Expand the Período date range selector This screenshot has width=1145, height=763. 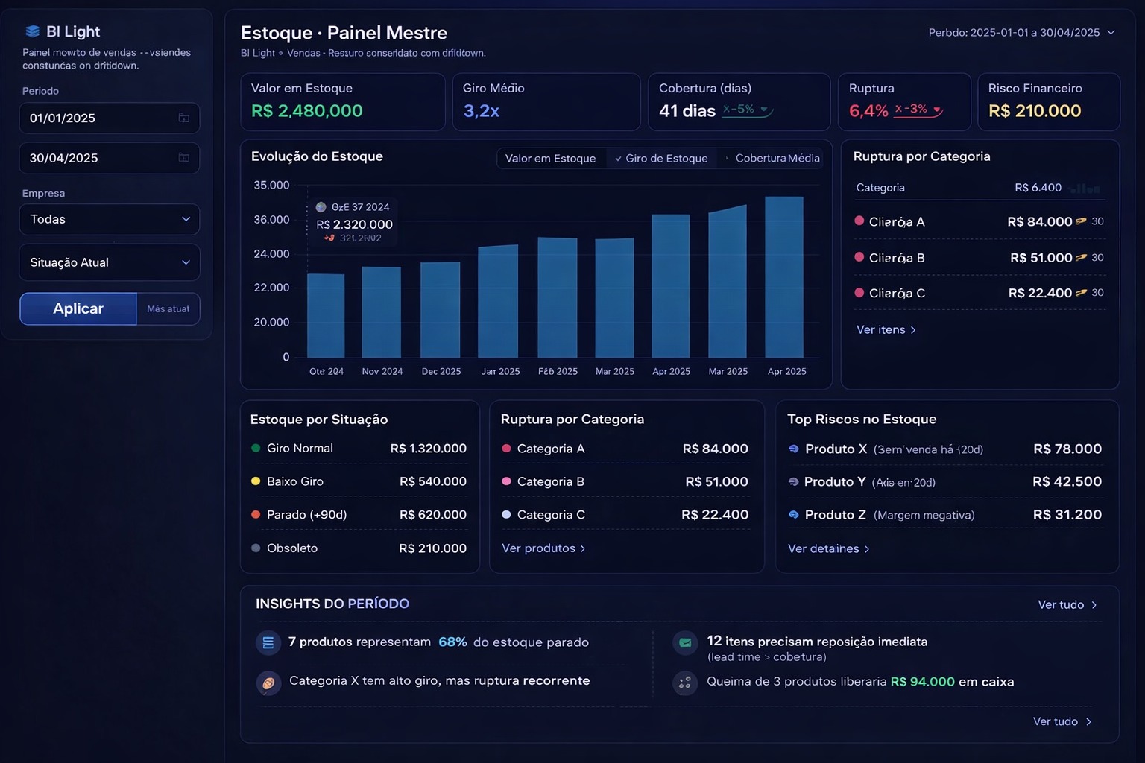click(x=1022, y=33)
